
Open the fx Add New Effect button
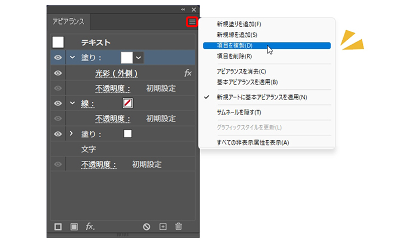coord(90,226)
